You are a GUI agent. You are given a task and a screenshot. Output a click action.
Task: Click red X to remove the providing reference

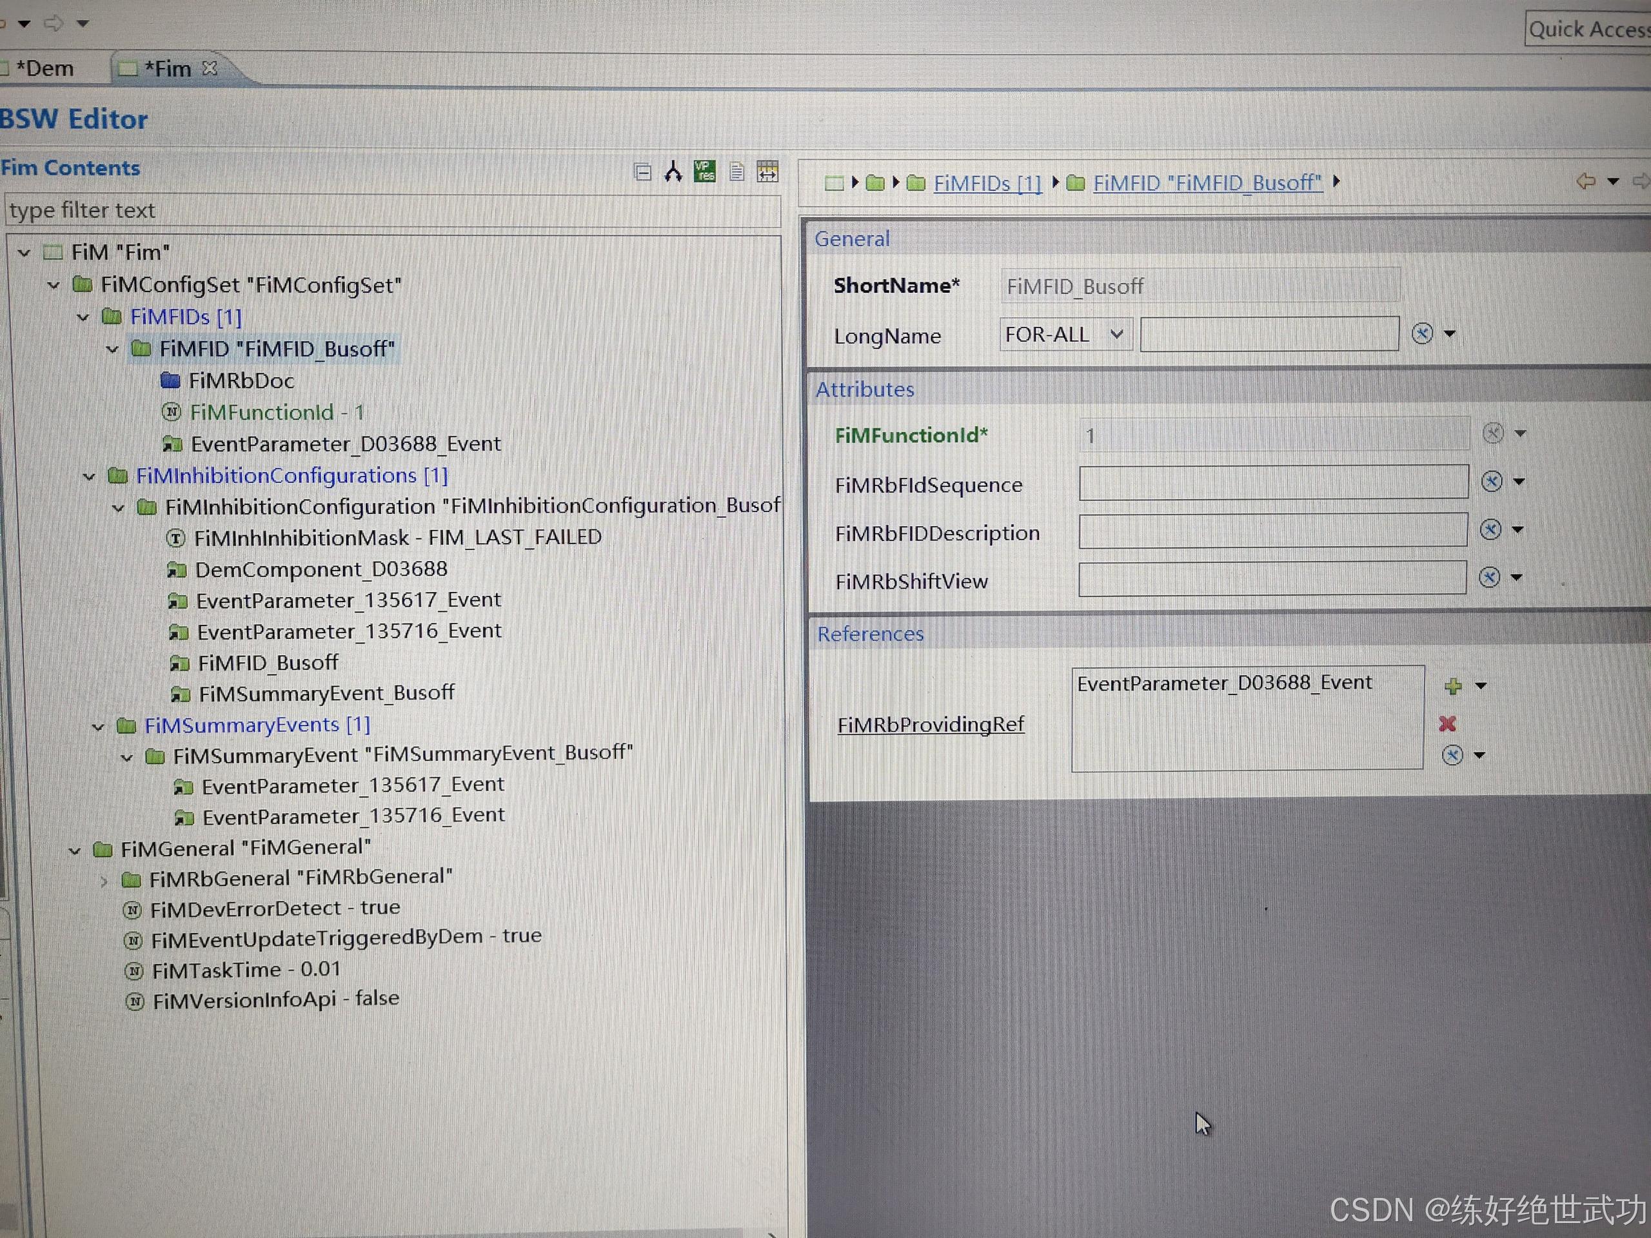[1447, 723]
